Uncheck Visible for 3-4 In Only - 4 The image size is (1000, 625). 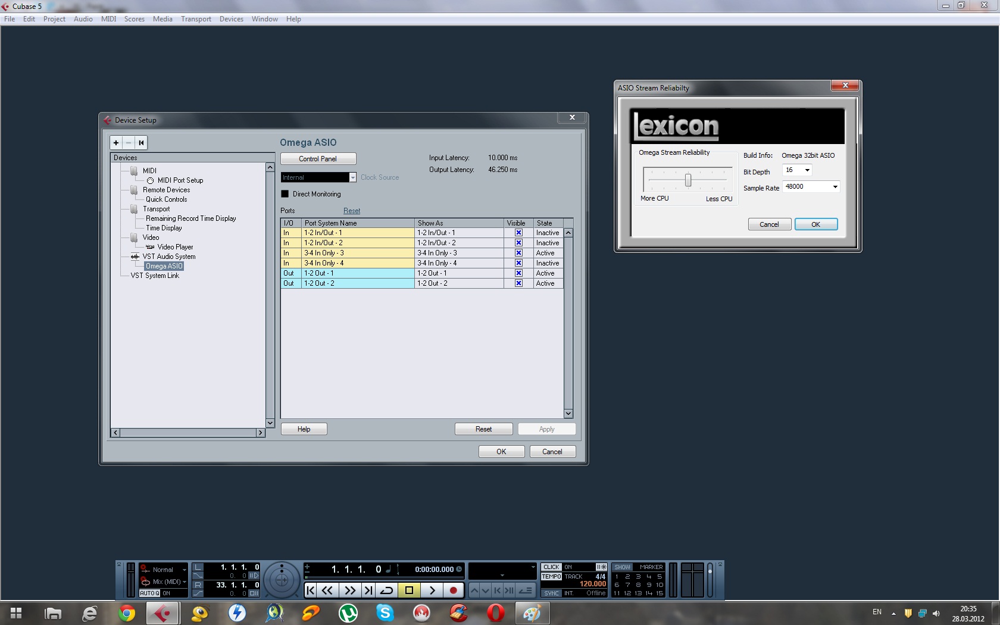click(518, 263)
